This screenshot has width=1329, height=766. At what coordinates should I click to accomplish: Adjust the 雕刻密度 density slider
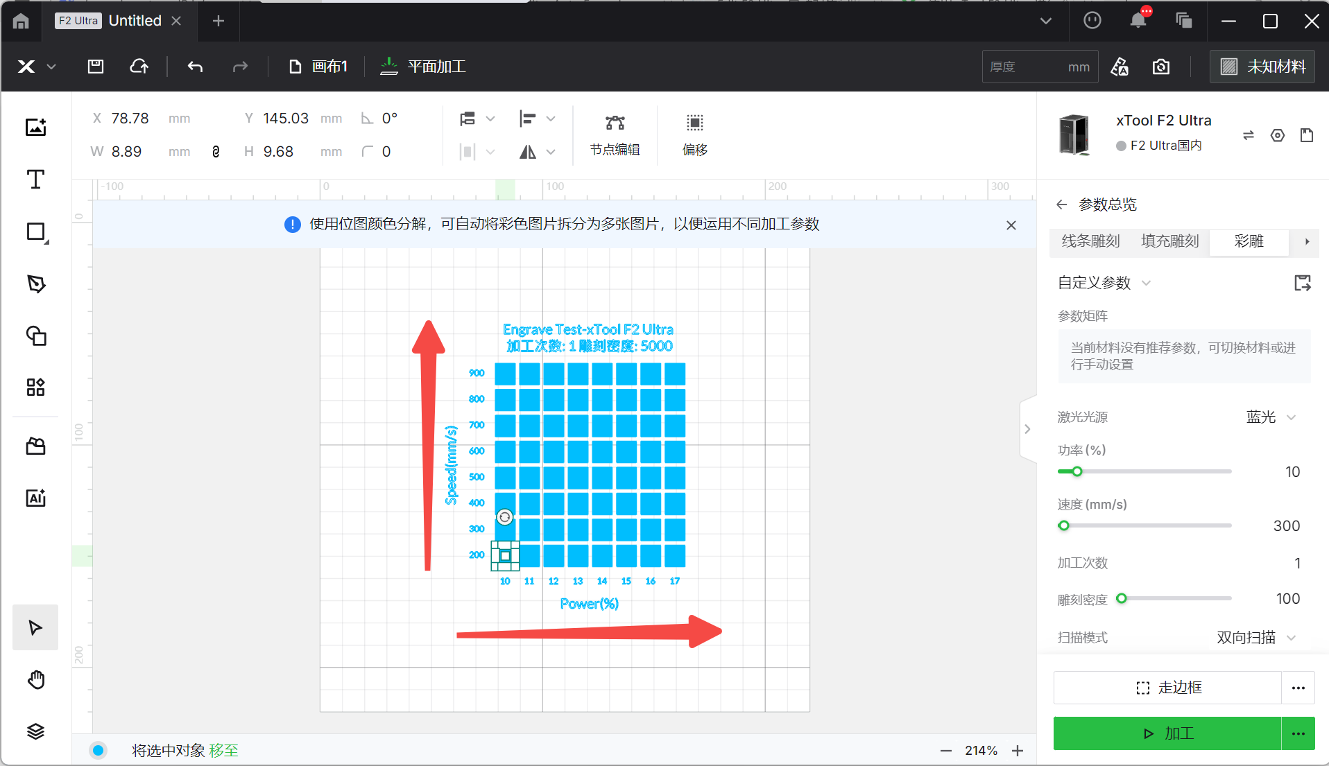(x=1122, y=598)
